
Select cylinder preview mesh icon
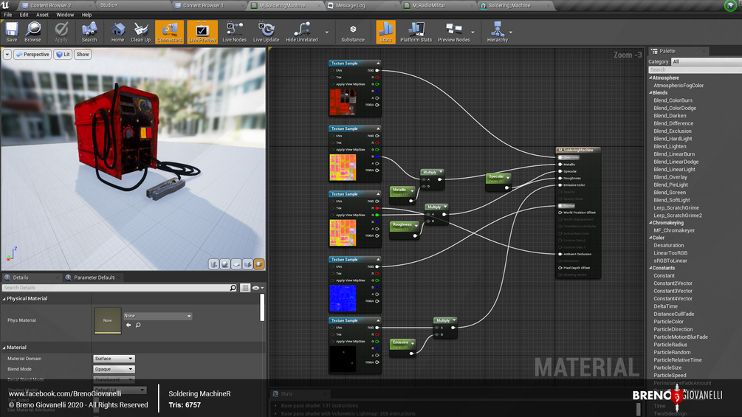tap(214, 263)
